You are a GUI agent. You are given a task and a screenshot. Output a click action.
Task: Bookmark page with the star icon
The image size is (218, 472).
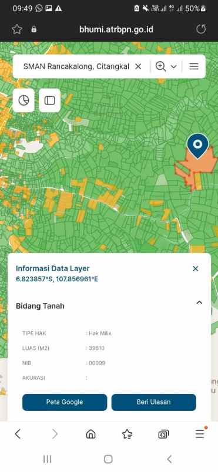(17, 29)
